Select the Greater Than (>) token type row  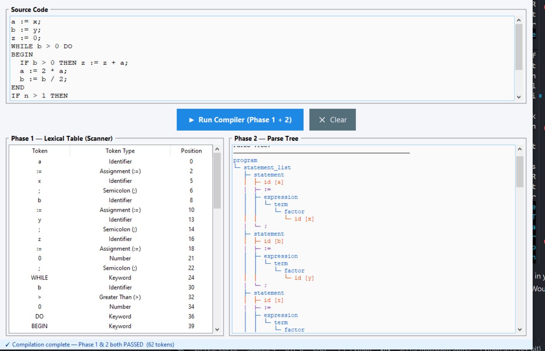pos(111,297)
